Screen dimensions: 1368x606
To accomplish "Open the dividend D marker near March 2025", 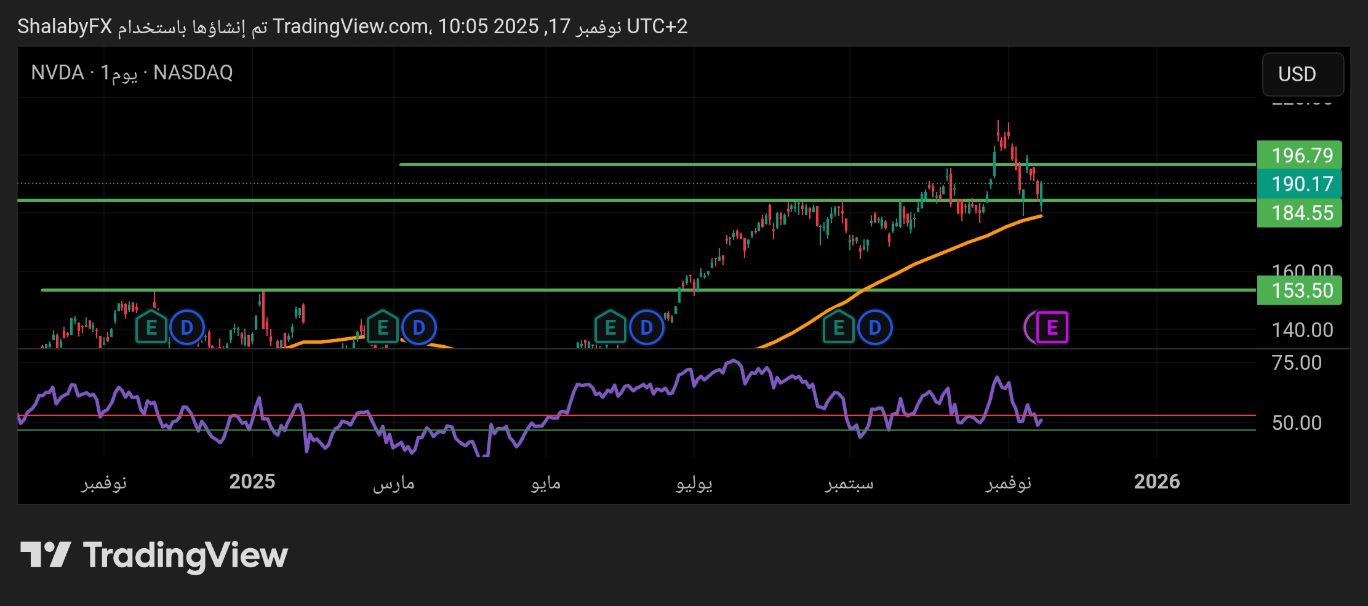I will [x=419, y=328].
